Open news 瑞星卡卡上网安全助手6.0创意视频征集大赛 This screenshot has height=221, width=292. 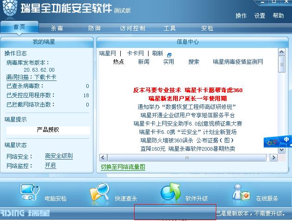188,124
